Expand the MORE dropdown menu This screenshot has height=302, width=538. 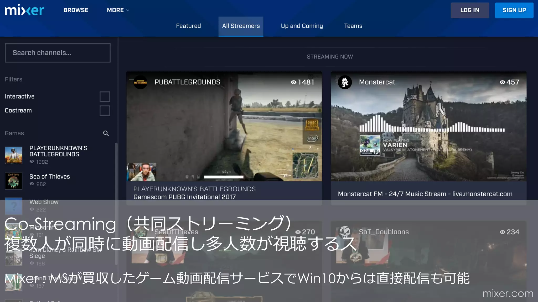pos(118,10)
